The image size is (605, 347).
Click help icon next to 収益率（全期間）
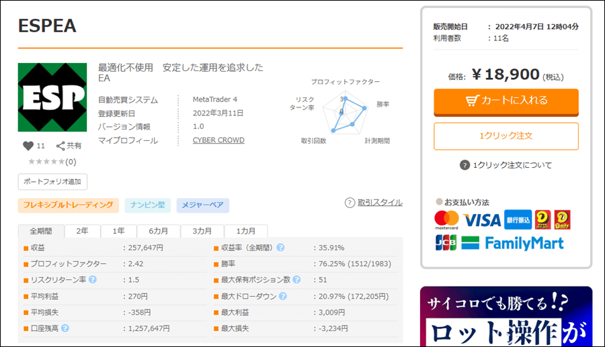coord(280,248)
